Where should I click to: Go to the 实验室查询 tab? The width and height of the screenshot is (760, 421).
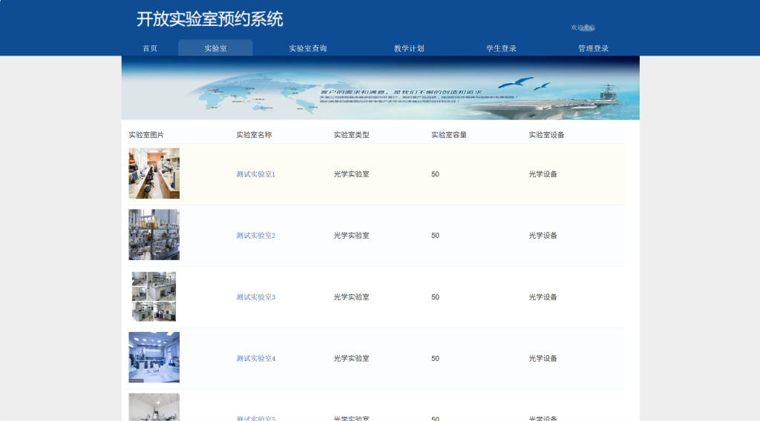coord(308,48)
